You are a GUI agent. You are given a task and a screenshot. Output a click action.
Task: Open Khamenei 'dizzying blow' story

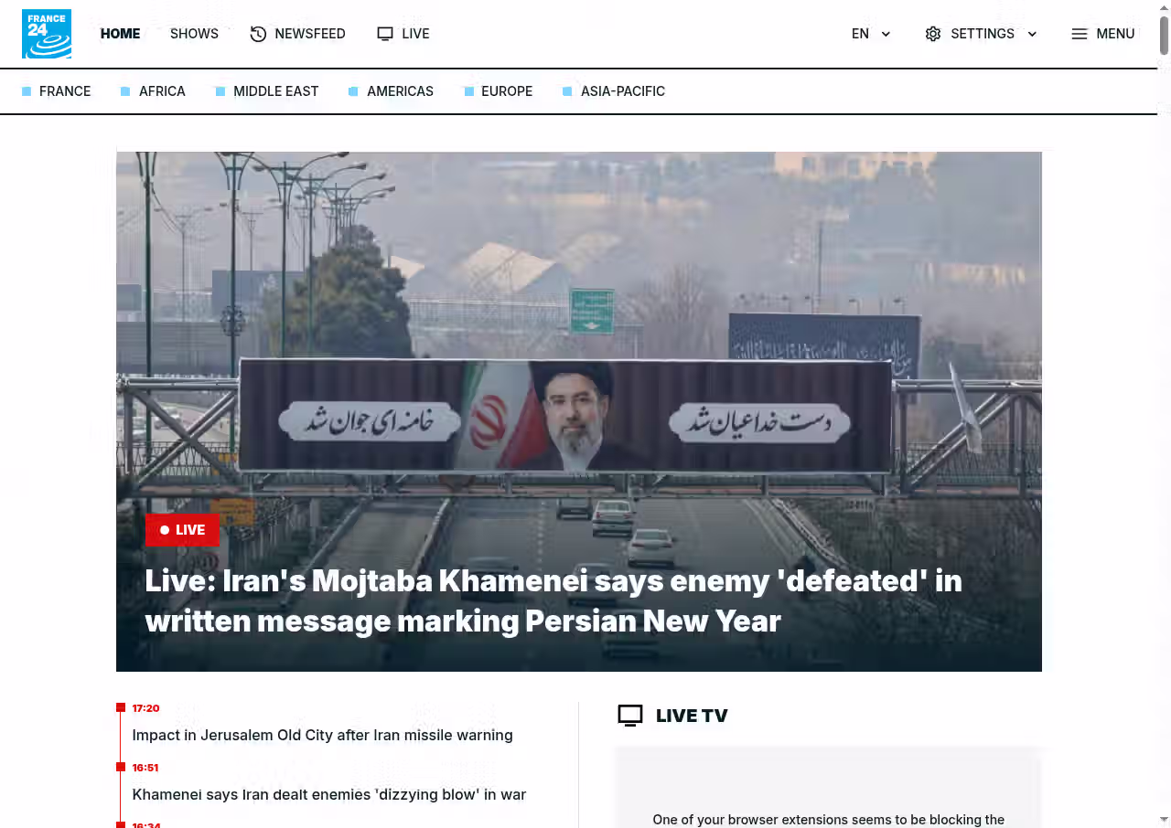[329, 794]
